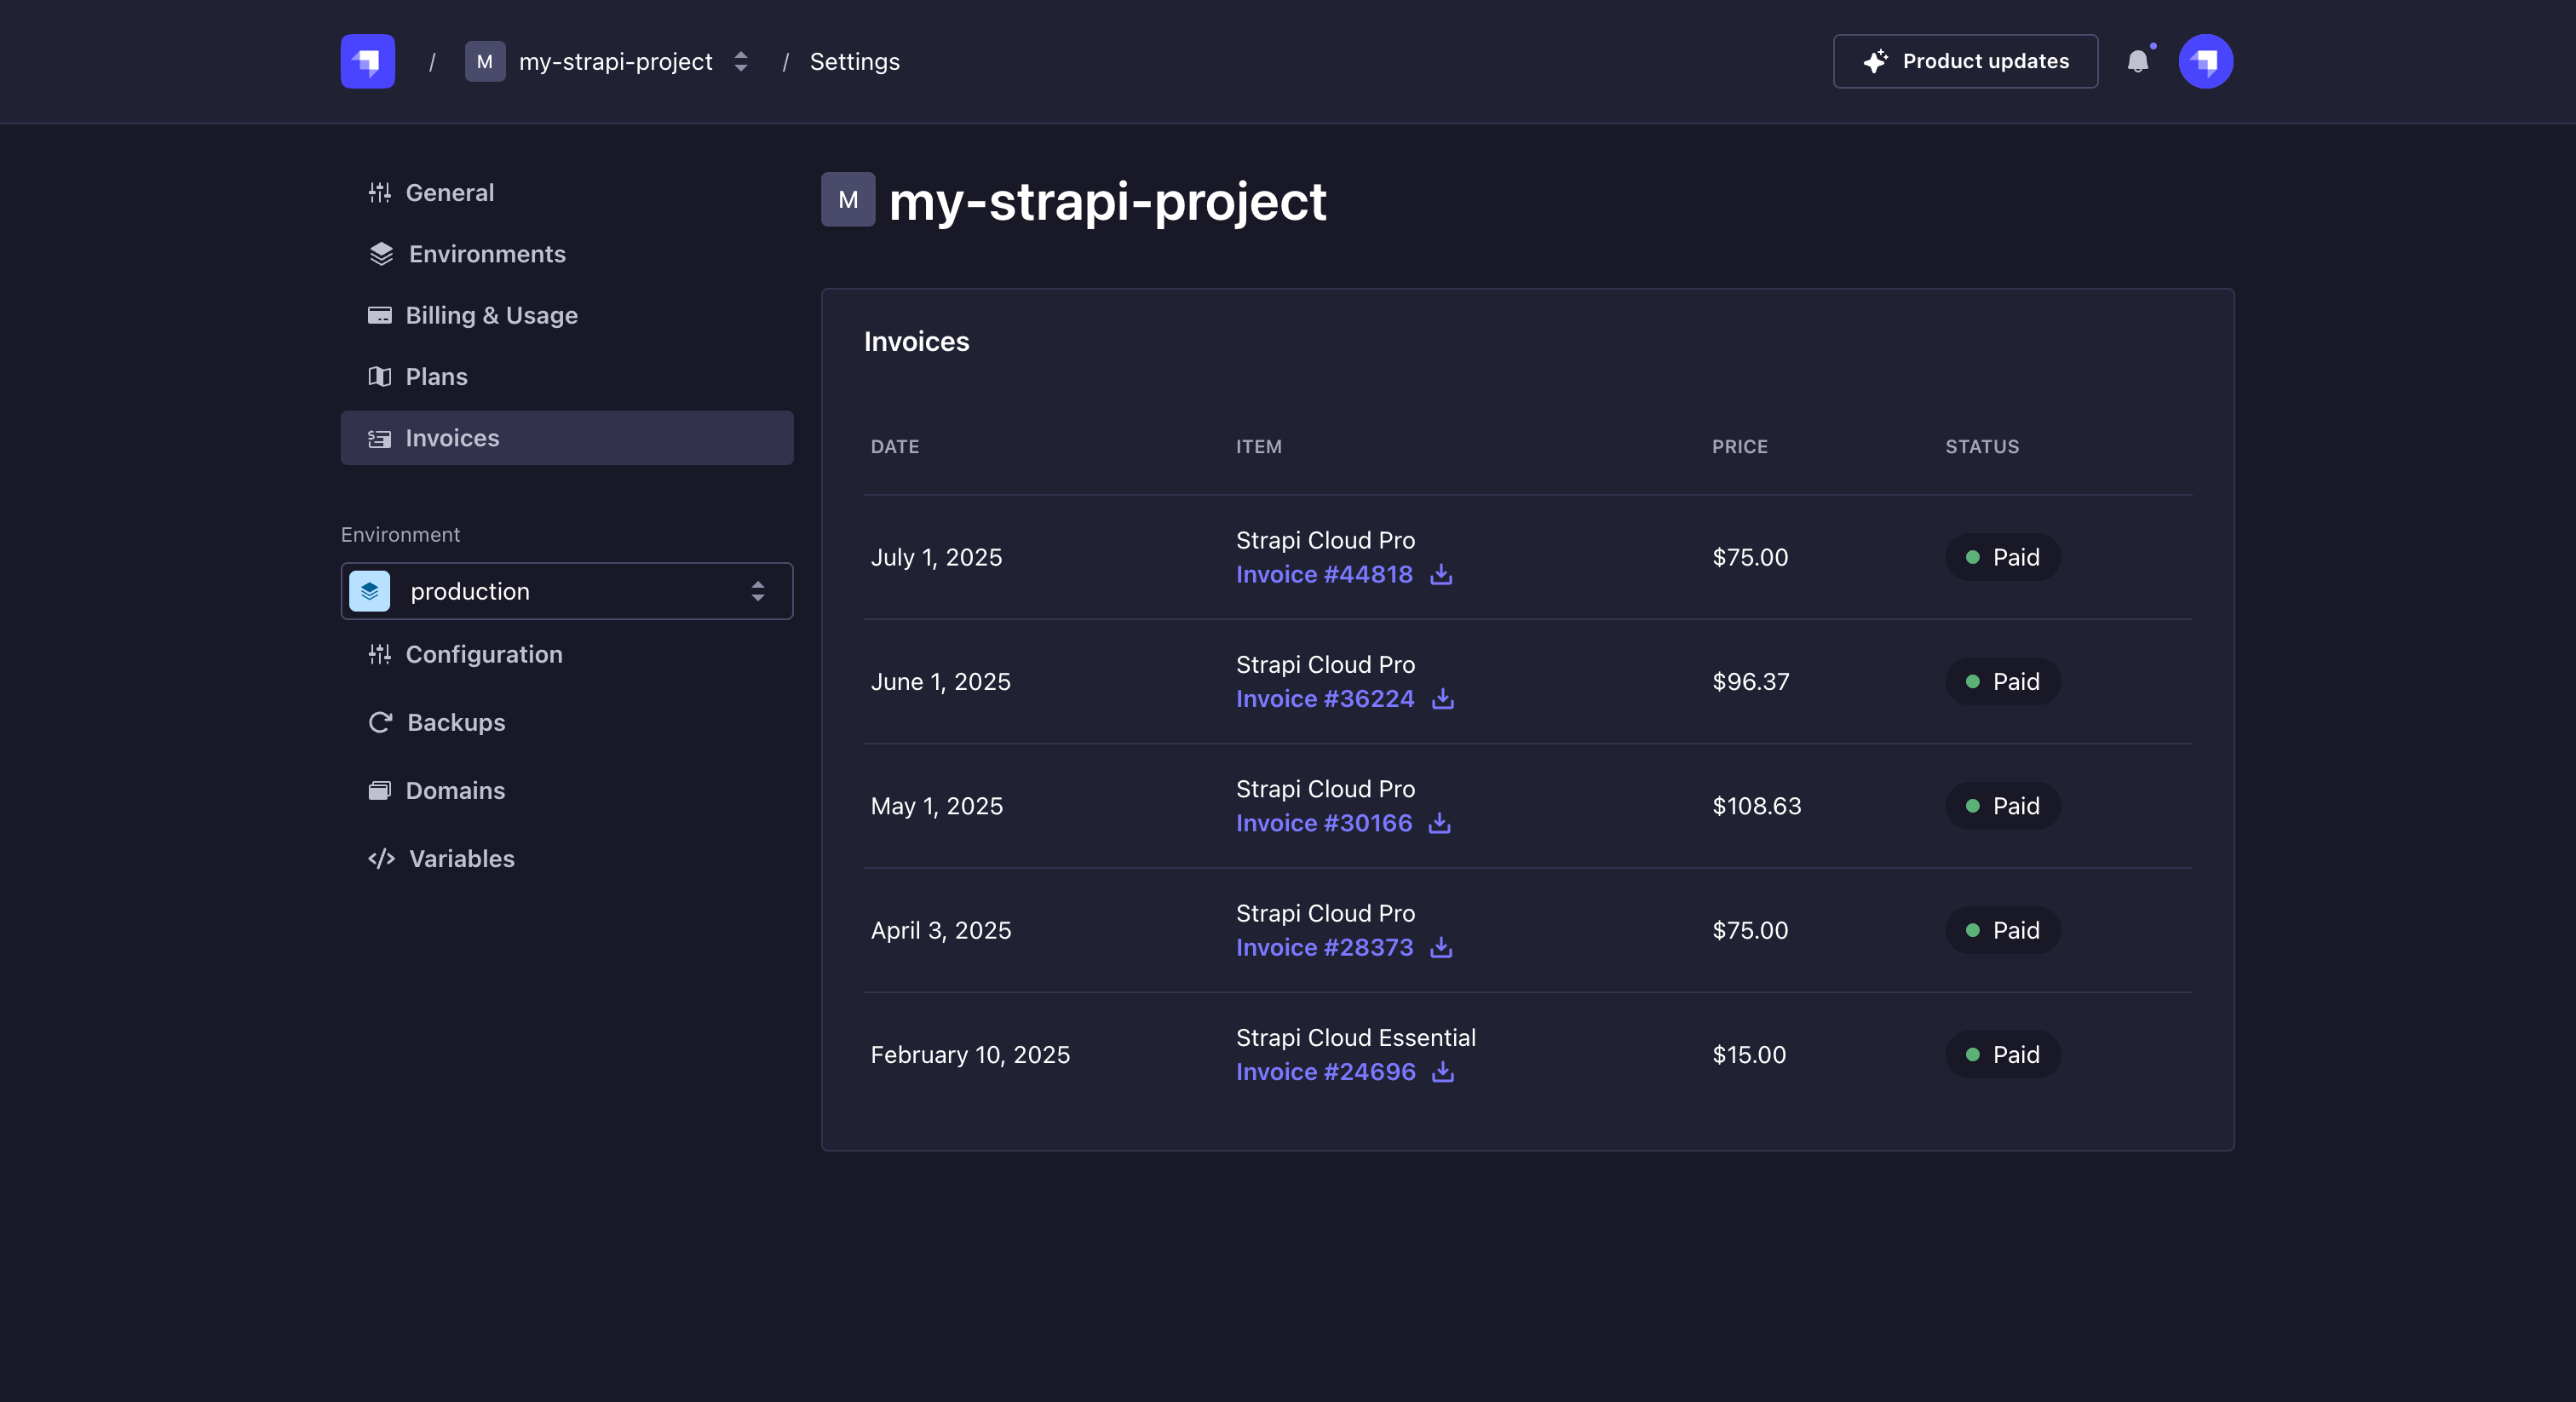
Task: Select the Plans book icon
Action: (380, 377)
